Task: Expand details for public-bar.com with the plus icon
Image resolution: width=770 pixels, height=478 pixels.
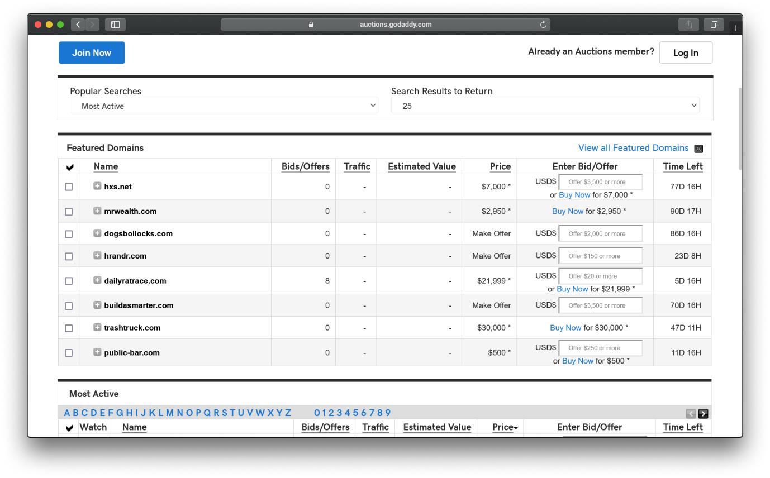Action: [x=97, y=352]
